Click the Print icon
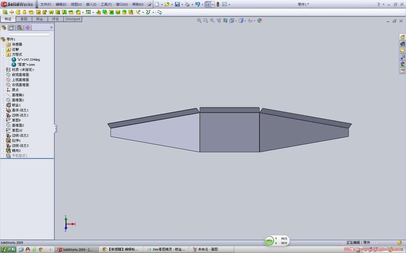406x253 pixels. (x=187, y=4)
